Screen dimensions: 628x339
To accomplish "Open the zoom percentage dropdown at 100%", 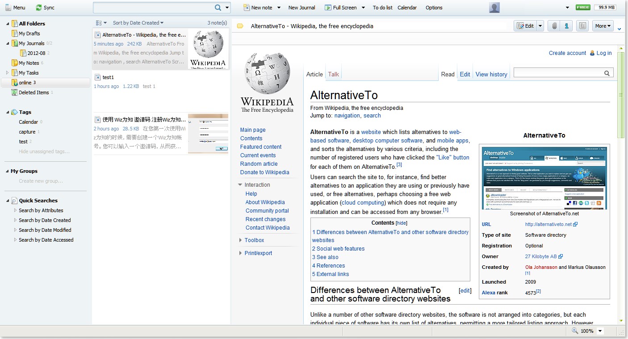I will point(600,331).
